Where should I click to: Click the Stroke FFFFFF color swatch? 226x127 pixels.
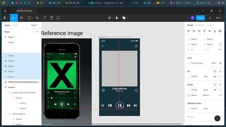pos(189,90)
